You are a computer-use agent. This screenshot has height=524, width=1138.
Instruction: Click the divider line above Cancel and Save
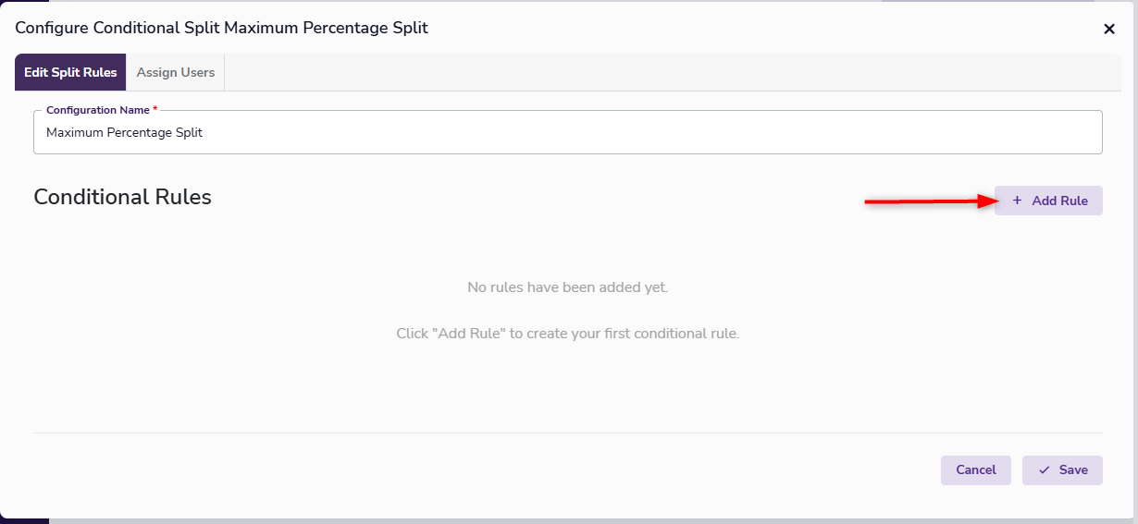568,433
